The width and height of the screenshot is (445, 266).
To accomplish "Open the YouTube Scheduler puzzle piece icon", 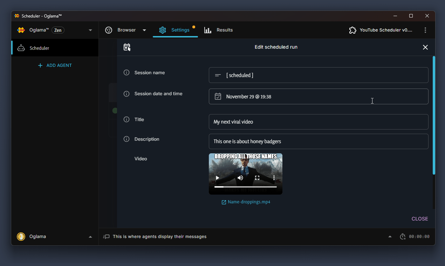I will point(352,30).
